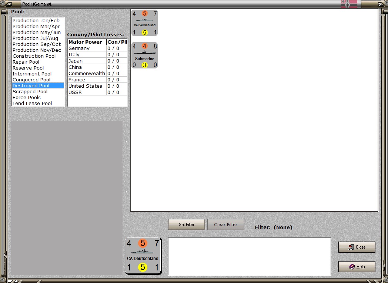Click the unit description text box

click(250, 256)
